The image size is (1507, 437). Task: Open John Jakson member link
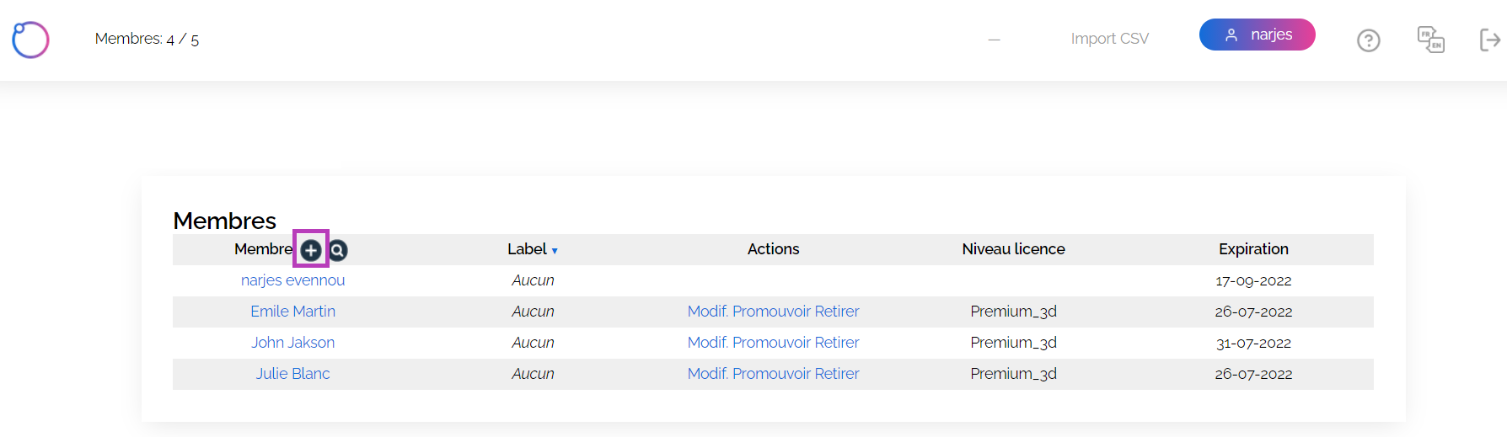pos(292,343)
